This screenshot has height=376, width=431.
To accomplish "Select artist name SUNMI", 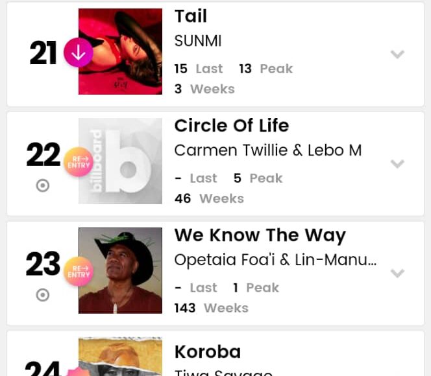I will 198,41.
